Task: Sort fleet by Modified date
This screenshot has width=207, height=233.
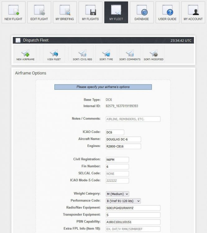Action: tap(153, 54)
